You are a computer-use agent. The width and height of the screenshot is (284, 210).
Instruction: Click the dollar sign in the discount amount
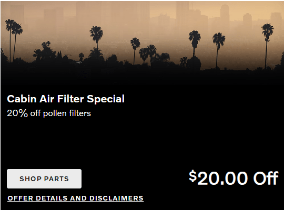(x=192, y=176)
